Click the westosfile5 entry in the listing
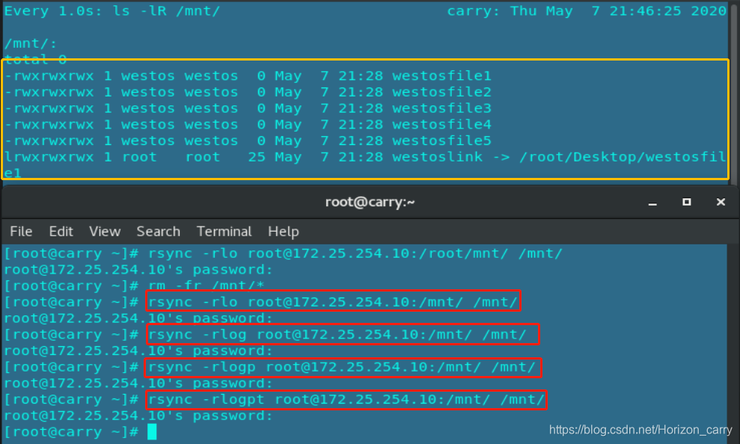 click(x=441, y=141)
